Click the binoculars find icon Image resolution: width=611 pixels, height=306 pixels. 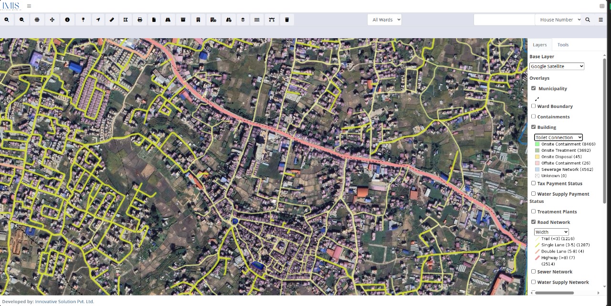point(168,20)
